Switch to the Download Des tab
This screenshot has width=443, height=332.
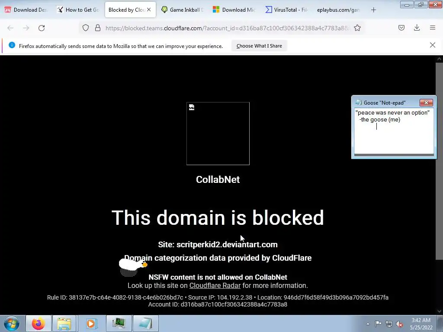tap(26, 10)
